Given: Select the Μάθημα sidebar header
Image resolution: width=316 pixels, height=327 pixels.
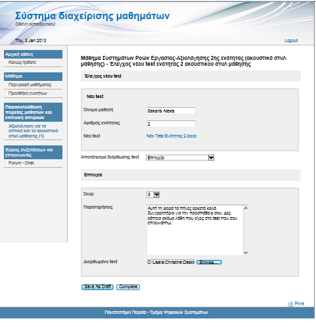Looking at the screenshot, I should [x=33, y=76].
